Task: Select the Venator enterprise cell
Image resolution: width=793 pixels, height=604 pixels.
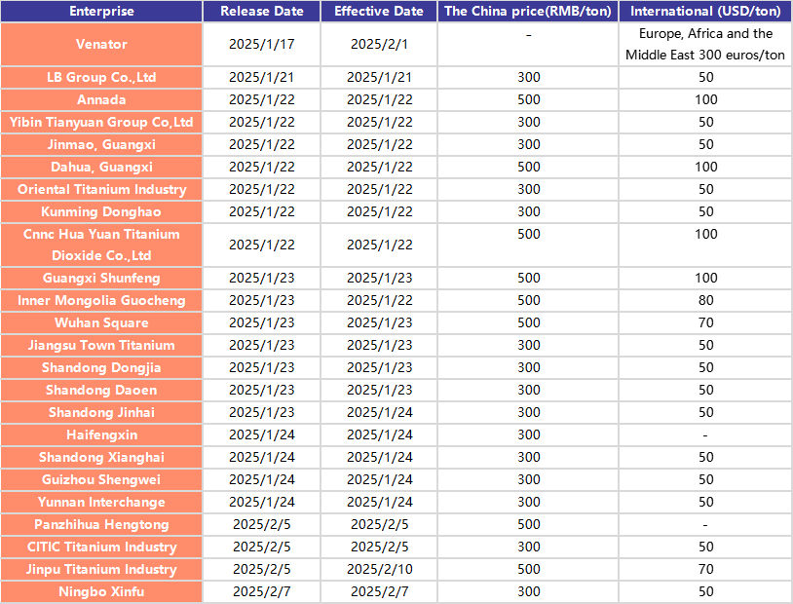Action: point(101,44)
